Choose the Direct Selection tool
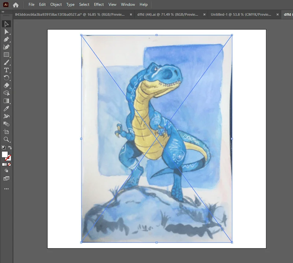This screenshot has width=293, height=263. pyautogui.click(x=6, y=32)
